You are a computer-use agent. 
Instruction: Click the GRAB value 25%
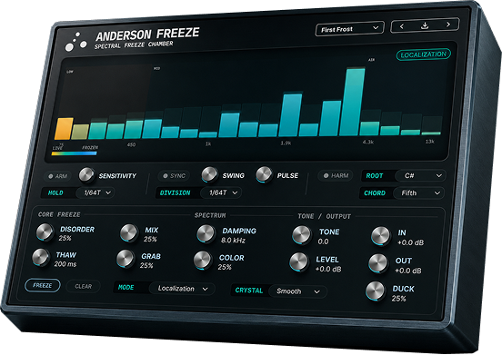(146, 265)
